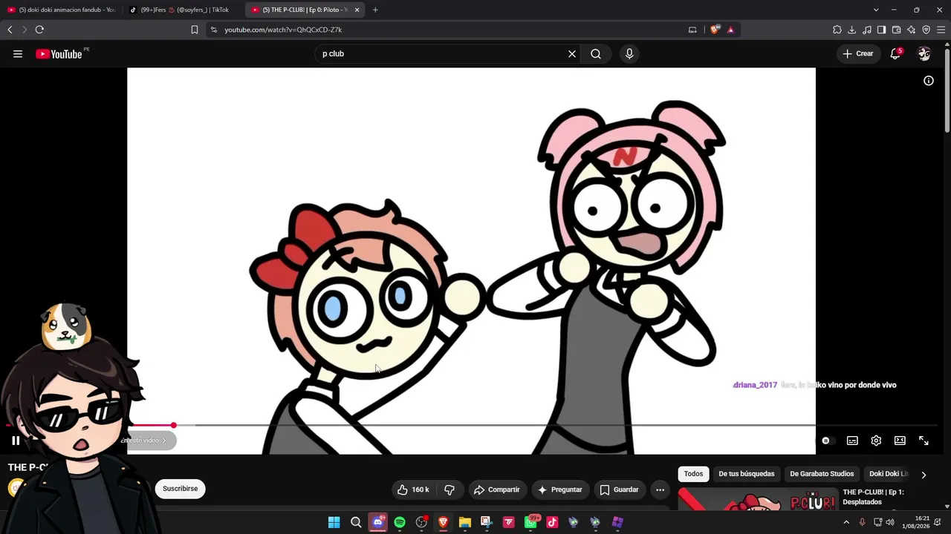Like the video with 160 k likes

click(x=413, y=489)
